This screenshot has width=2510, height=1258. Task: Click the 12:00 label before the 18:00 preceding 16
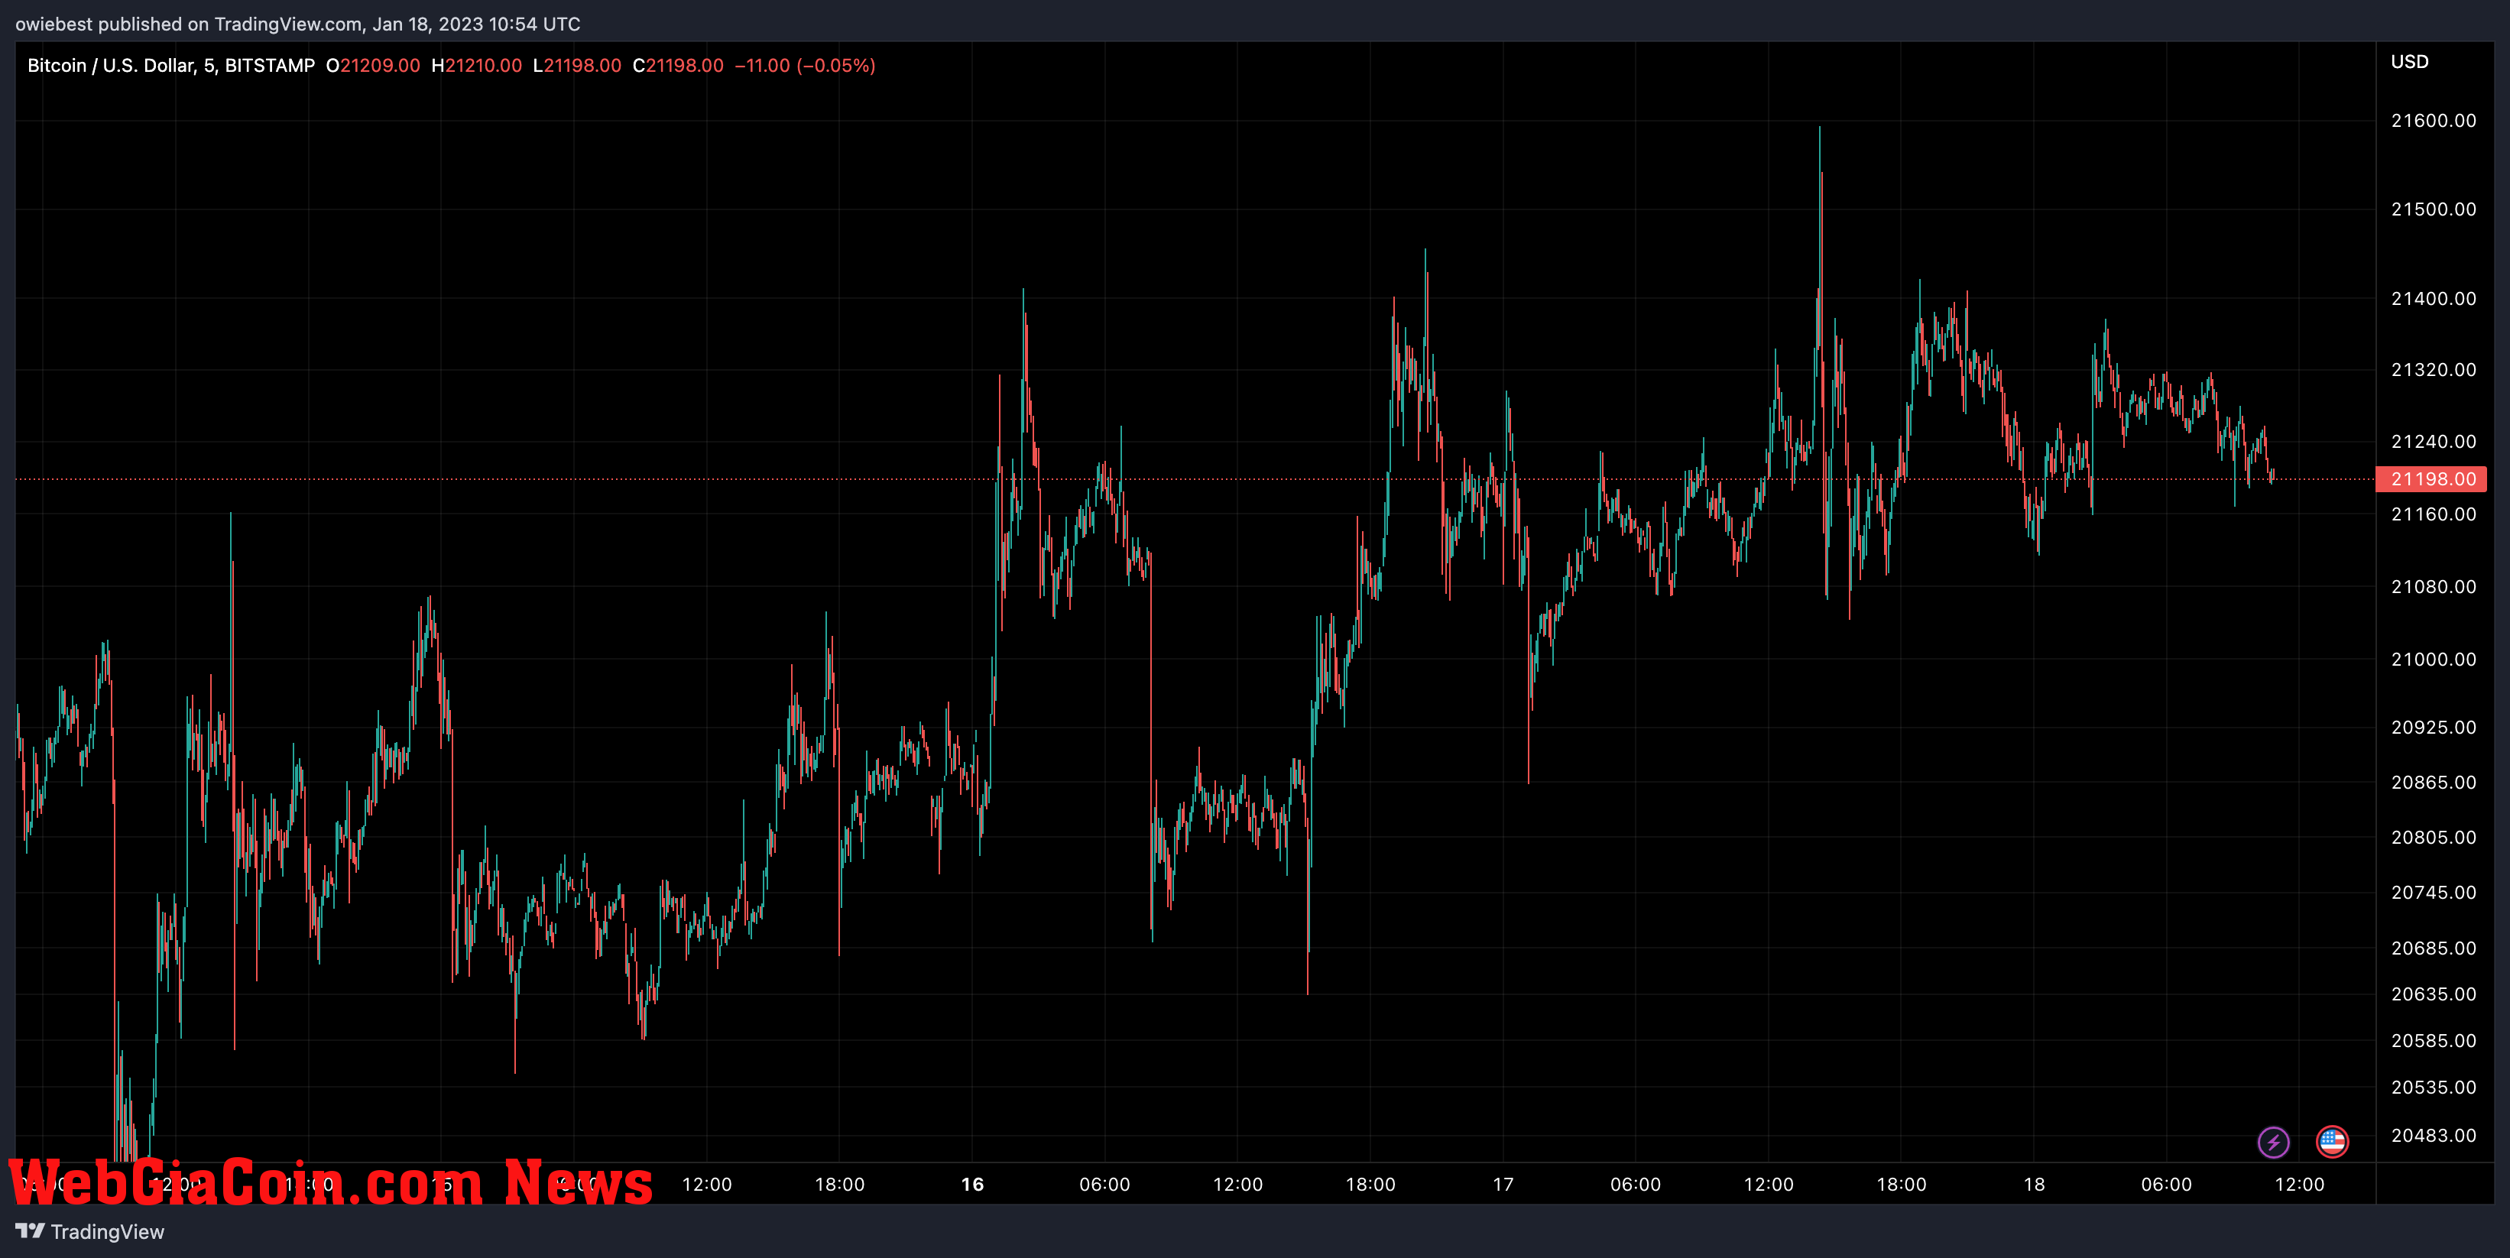pyautogui.click(x=706, y=1185)
